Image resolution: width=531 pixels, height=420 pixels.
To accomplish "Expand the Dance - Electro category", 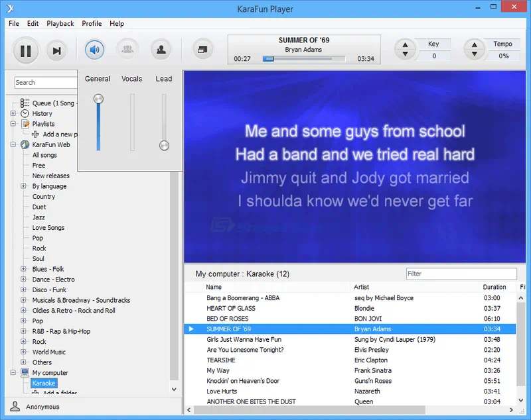I will (23, 280).
